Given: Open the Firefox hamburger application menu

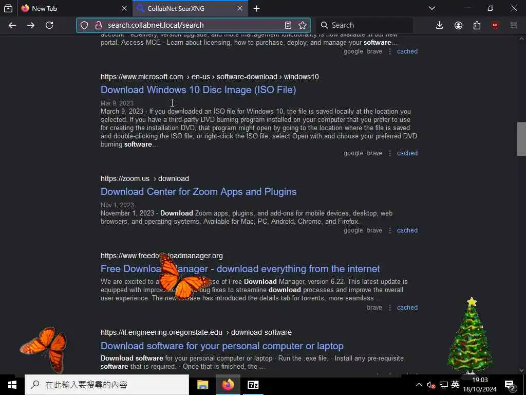Looking at the screenshot, I should tap(514, 25).
